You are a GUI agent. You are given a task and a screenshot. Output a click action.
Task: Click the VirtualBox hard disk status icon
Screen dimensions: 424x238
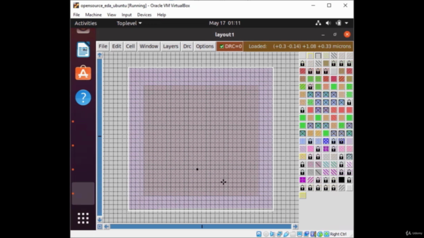pos(259,234)
